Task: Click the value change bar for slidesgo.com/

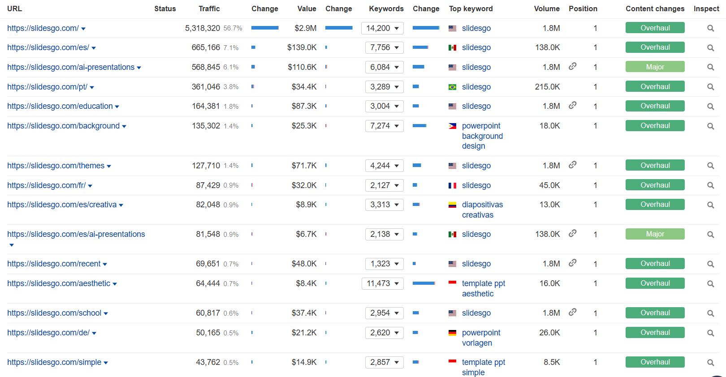Action: (339, 28)
